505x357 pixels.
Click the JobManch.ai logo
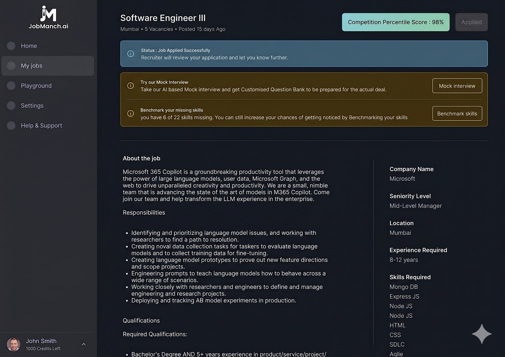(x=49, y=18)
